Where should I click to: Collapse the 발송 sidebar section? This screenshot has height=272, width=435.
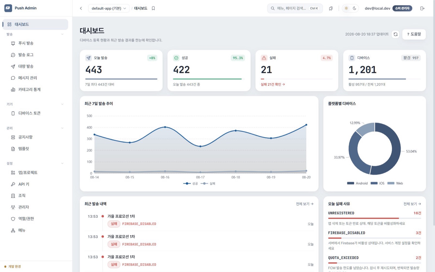[62, 34]
